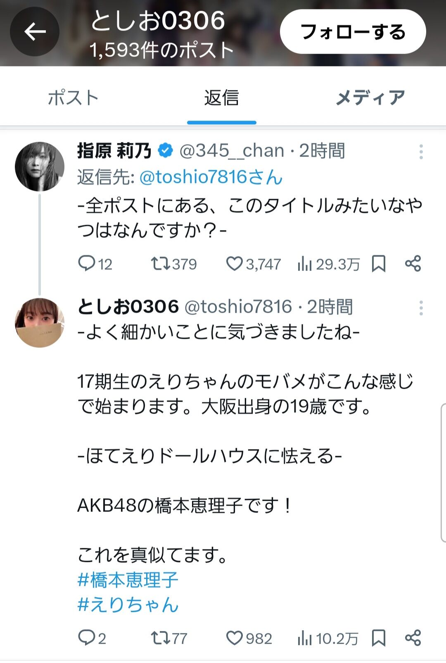Open the #橋本恵理子 hashtag link
This screenshot has height=663, width=446.
coord(128,580)
